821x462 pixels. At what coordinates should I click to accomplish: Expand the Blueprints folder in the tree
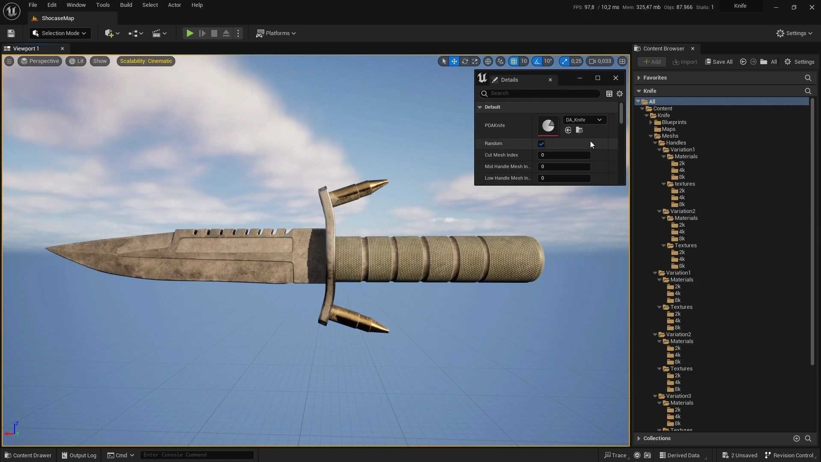point(651,122)
